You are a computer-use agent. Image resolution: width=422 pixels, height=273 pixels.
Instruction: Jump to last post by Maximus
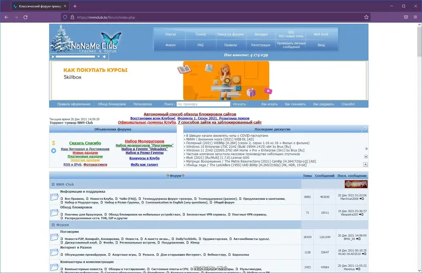(358, 269)
